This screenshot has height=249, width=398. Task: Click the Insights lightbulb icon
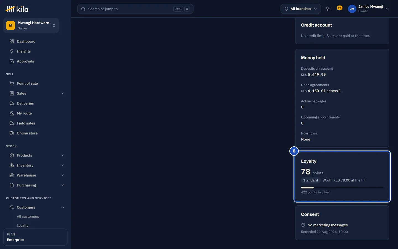[12, 51]
